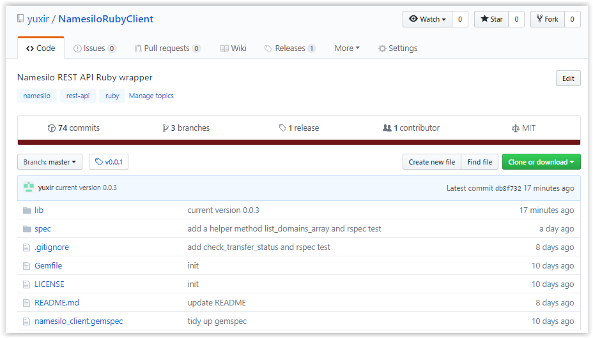
Task: Click commit message 'update README'
Action: 217,302
